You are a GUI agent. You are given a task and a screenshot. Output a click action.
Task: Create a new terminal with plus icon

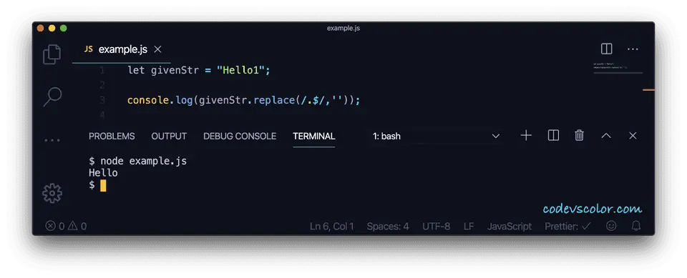coord(526,136)
